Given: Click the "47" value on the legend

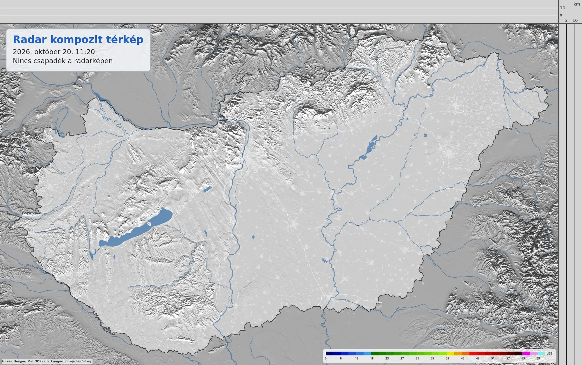Looking at the screenshot, I should pos(478,358).
